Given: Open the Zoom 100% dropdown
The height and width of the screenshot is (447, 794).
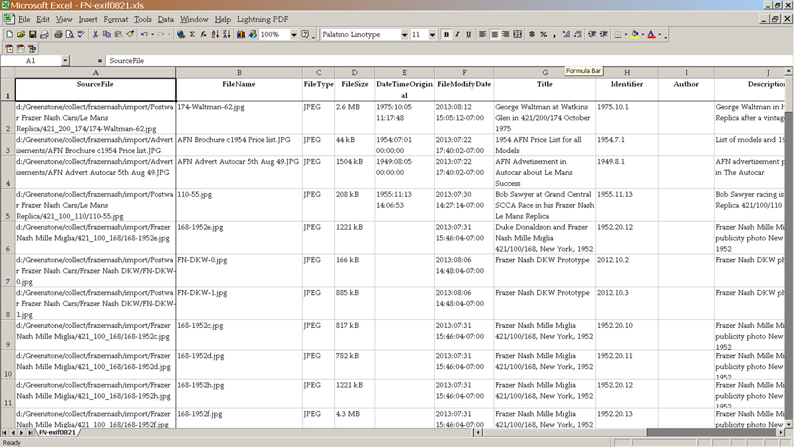Looking at the screenshot, I should (294, 34).
